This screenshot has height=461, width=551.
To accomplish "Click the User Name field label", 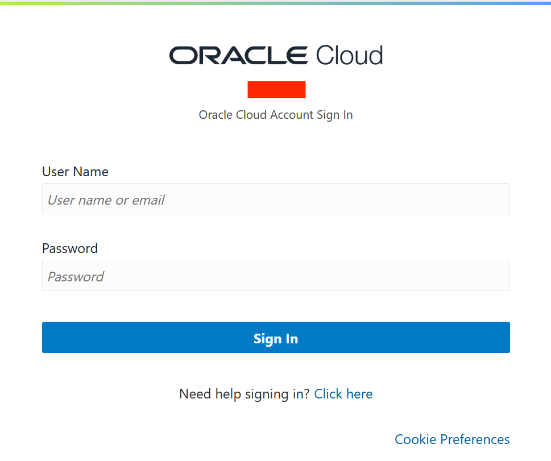I will [75, 172].
